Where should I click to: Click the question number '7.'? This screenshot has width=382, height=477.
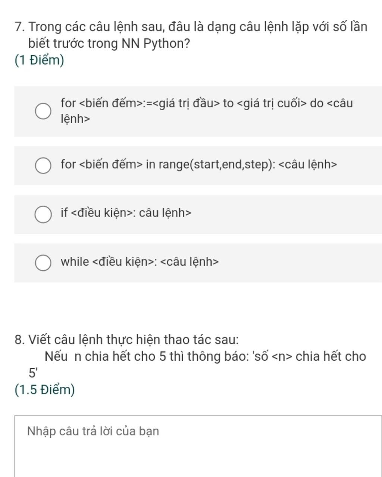click(x=20, y=27)
